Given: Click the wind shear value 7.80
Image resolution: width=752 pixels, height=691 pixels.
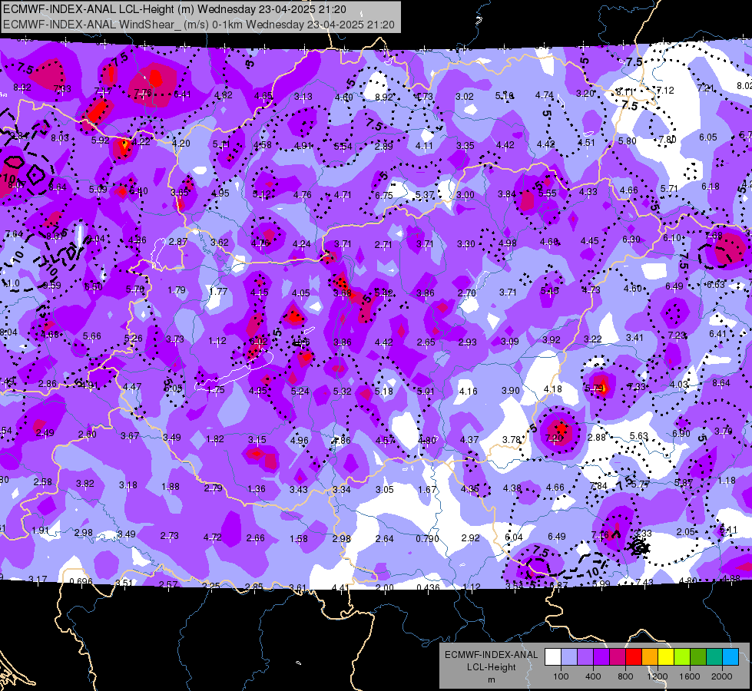Looking at the screenshot, I should 667,140.
